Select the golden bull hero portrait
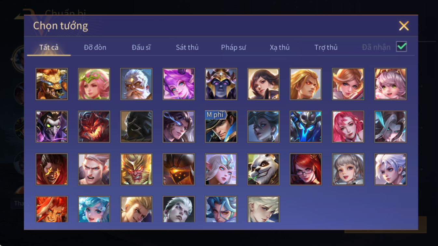 point(52,84)
